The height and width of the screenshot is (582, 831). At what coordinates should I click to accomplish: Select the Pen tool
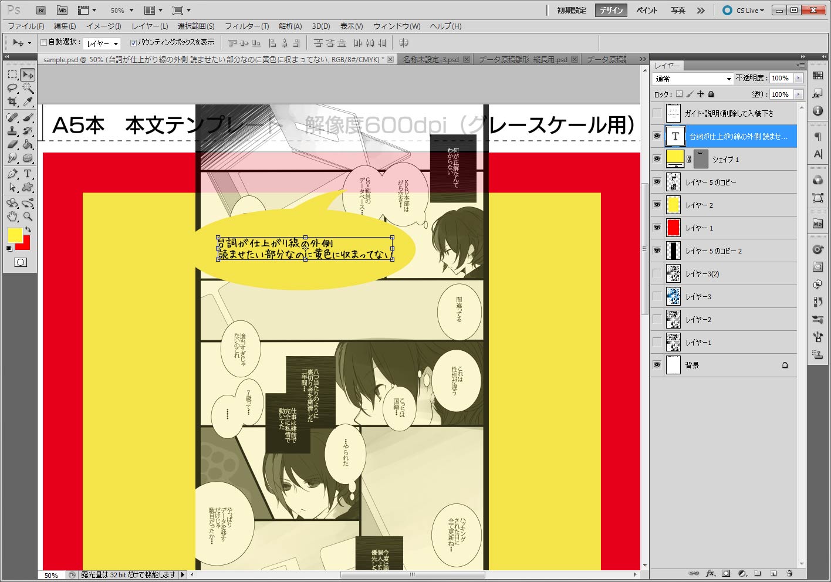pos(12,174)
